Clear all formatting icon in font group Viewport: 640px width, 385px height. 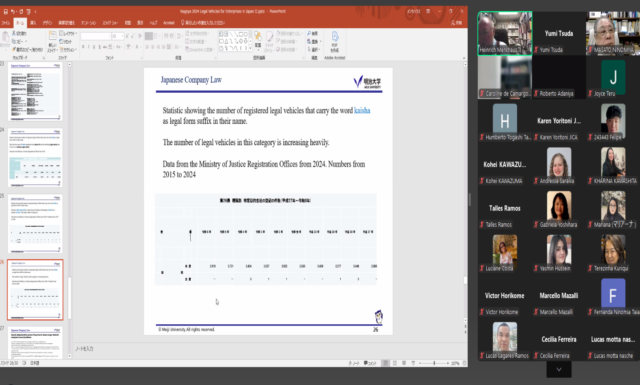pos(140,36)
